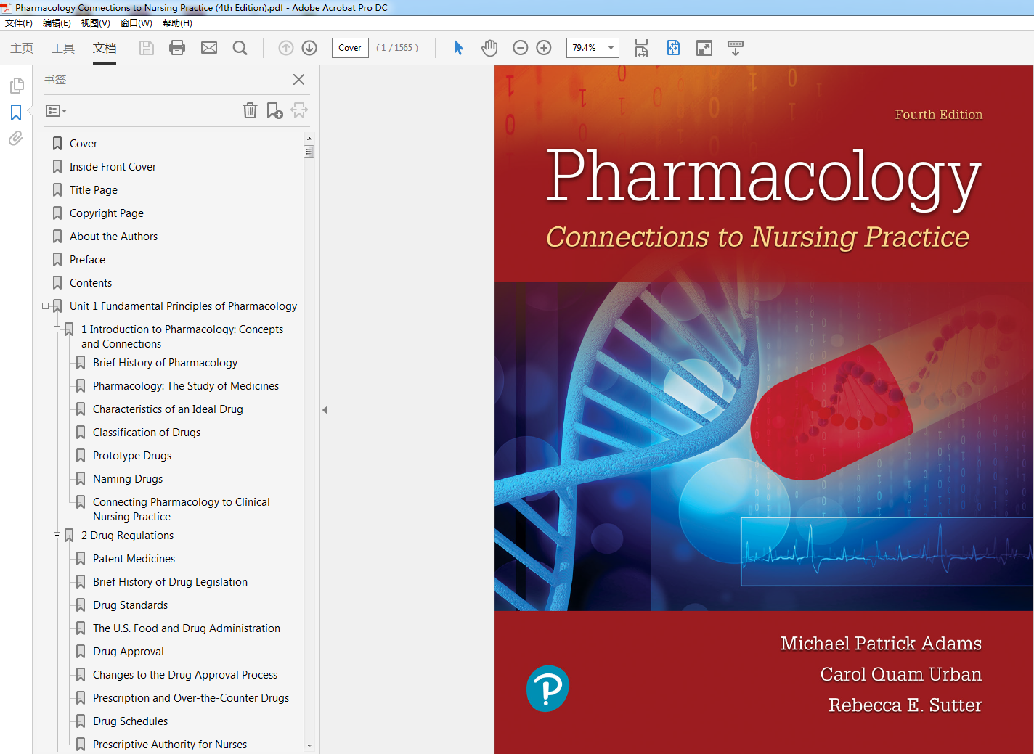Open the 窗口(W) menu
The height and width of the screenshot is (754, 1034).
(137, 23)
